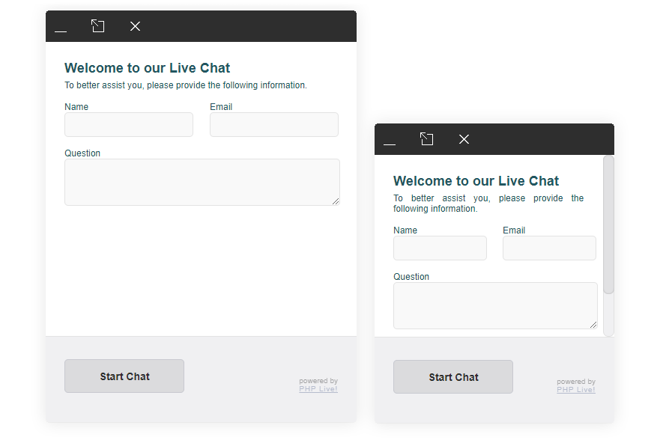Click the Question text area in the left window

[202, 181]
